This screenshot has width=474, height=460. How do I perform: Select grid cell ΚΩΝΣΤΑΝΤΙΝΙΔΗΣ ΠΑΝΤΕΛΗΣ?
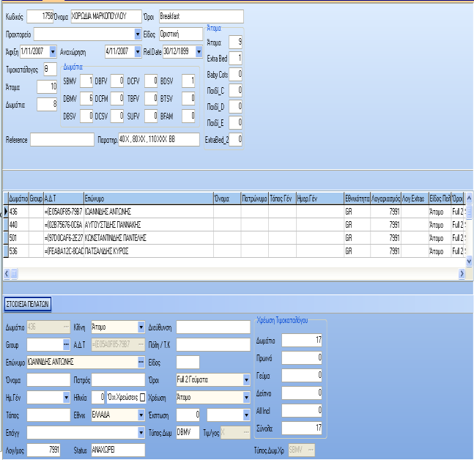coord(149,238)
